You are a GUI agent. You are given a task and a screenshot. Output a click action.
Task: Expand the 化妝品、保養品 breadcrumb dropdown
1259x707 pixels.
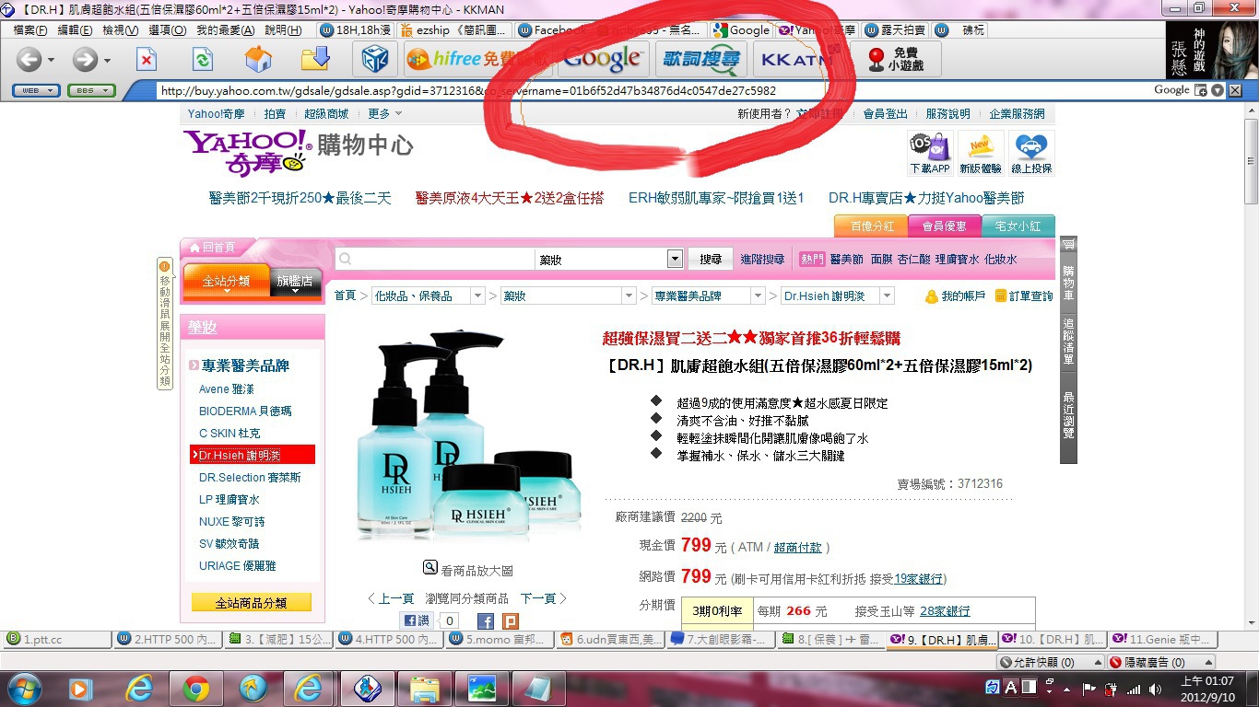477,296
